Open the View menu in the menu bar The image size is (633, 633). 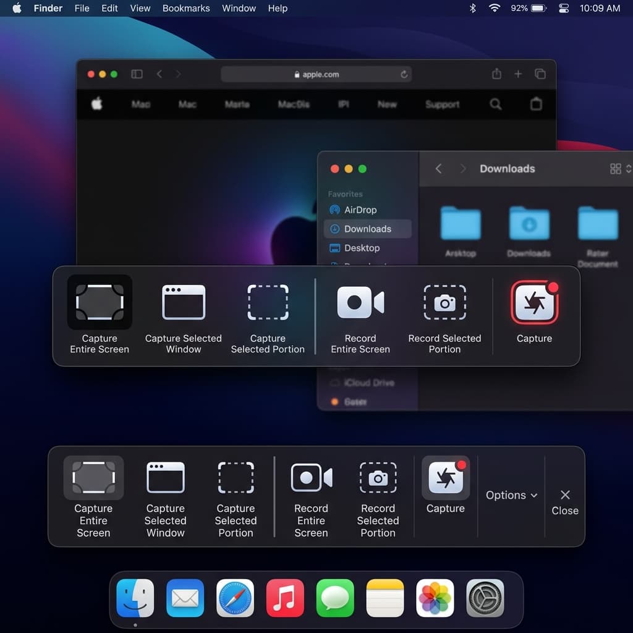140,8
